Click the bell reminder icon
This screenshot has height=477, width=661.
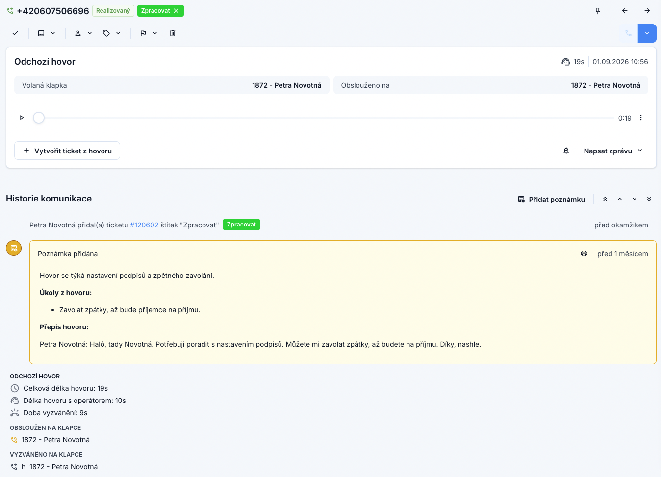click(566, 151)
